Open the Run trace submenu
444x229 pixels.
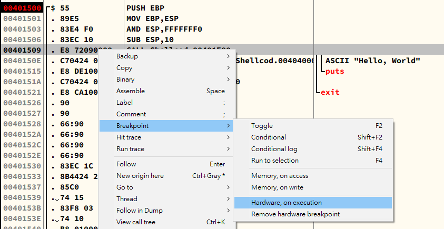click(x=130, y=149)
